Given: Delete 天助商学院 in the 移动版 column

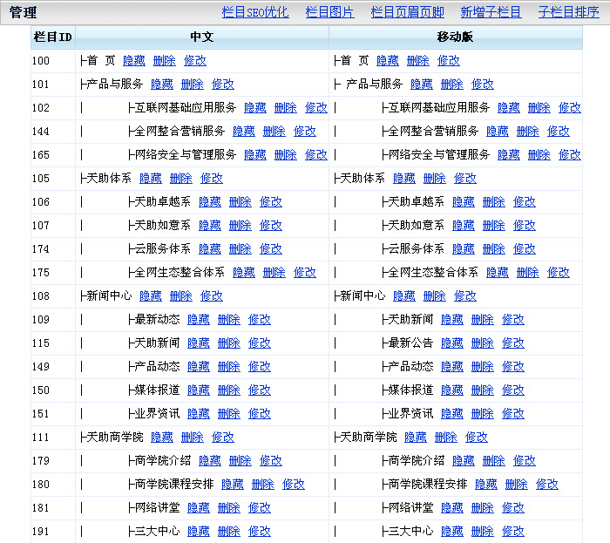Looking at the screenshot, I should pos(446,438).
